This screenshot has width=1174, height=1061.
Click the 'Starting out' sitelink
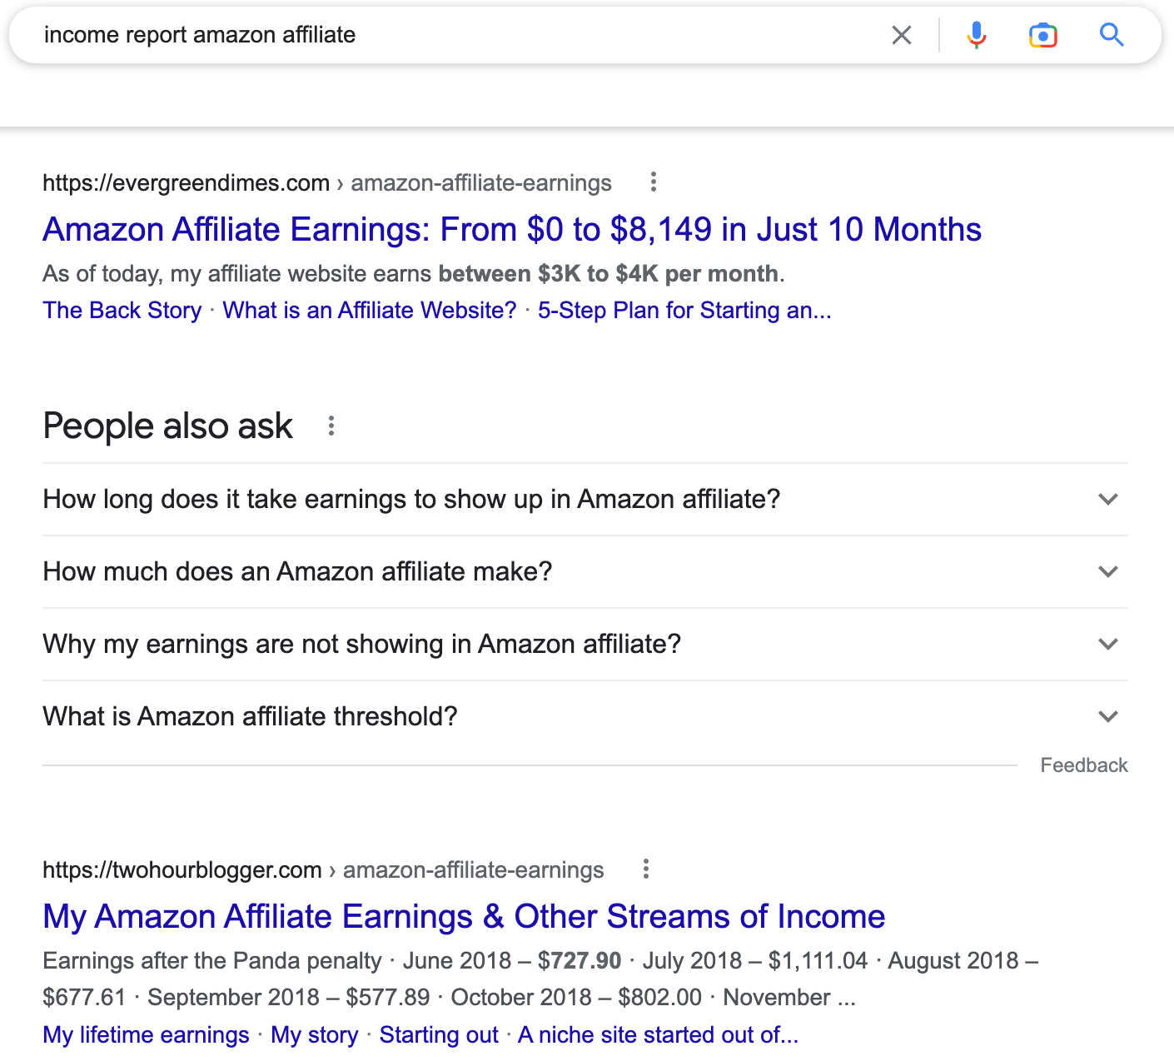tap(439, 1034)
